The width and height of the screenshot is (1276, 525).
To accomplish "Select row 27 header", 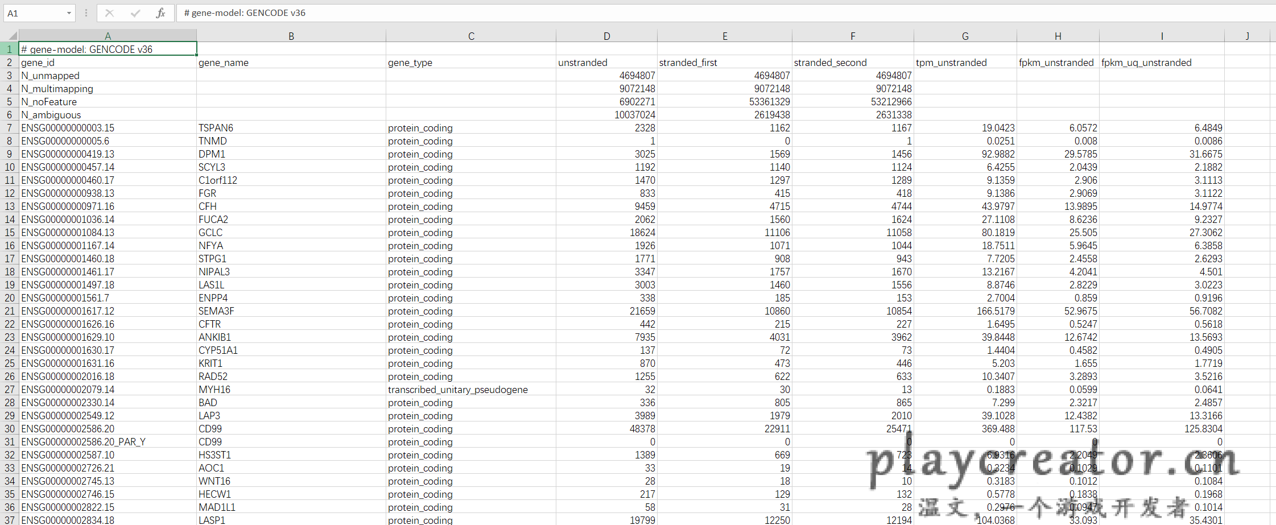I will point(10,390).
